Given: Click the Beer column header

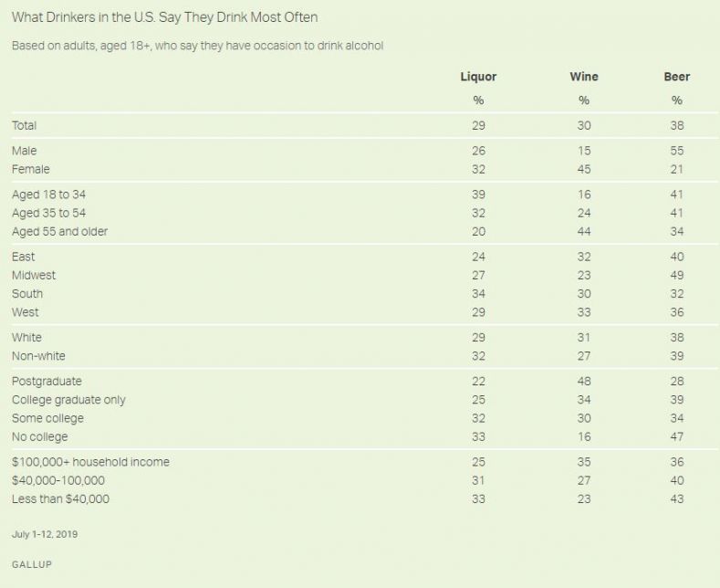Looking at the screenshot, I should coord(676,77).
